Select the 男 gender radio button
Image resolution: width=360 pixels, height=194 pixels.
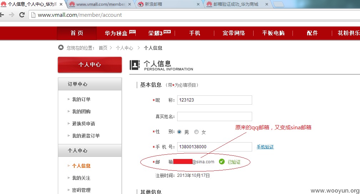click(179, 132)
